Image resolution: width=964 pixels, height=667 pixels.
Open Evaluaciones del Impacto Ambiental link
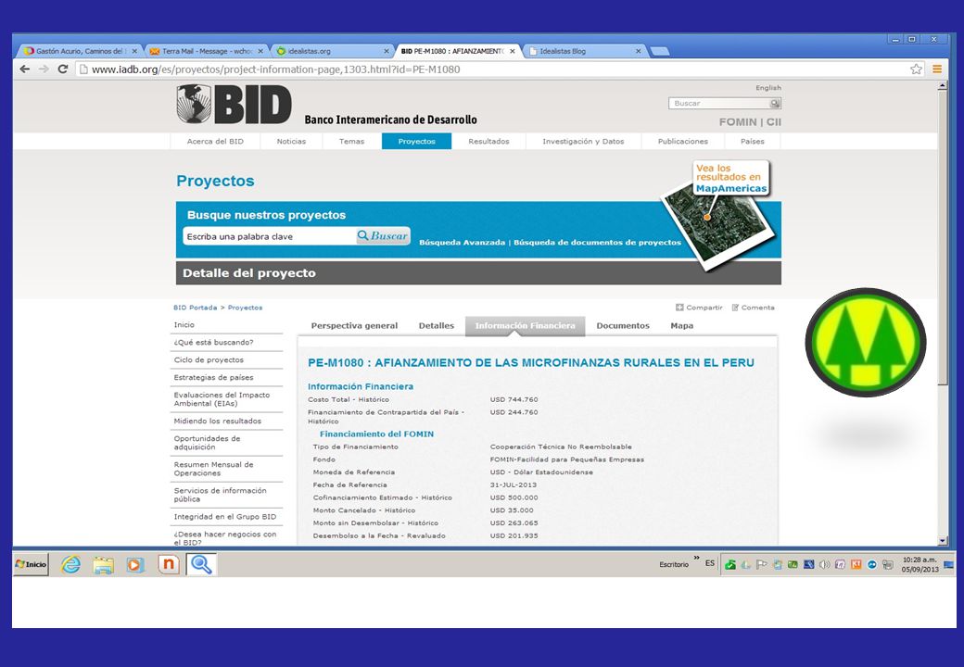click(x=222, y=399)
